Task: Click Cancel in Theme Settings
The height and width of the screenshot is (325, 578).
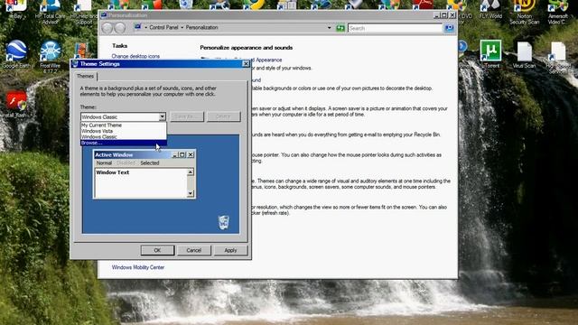Action: tap(194, 250)
